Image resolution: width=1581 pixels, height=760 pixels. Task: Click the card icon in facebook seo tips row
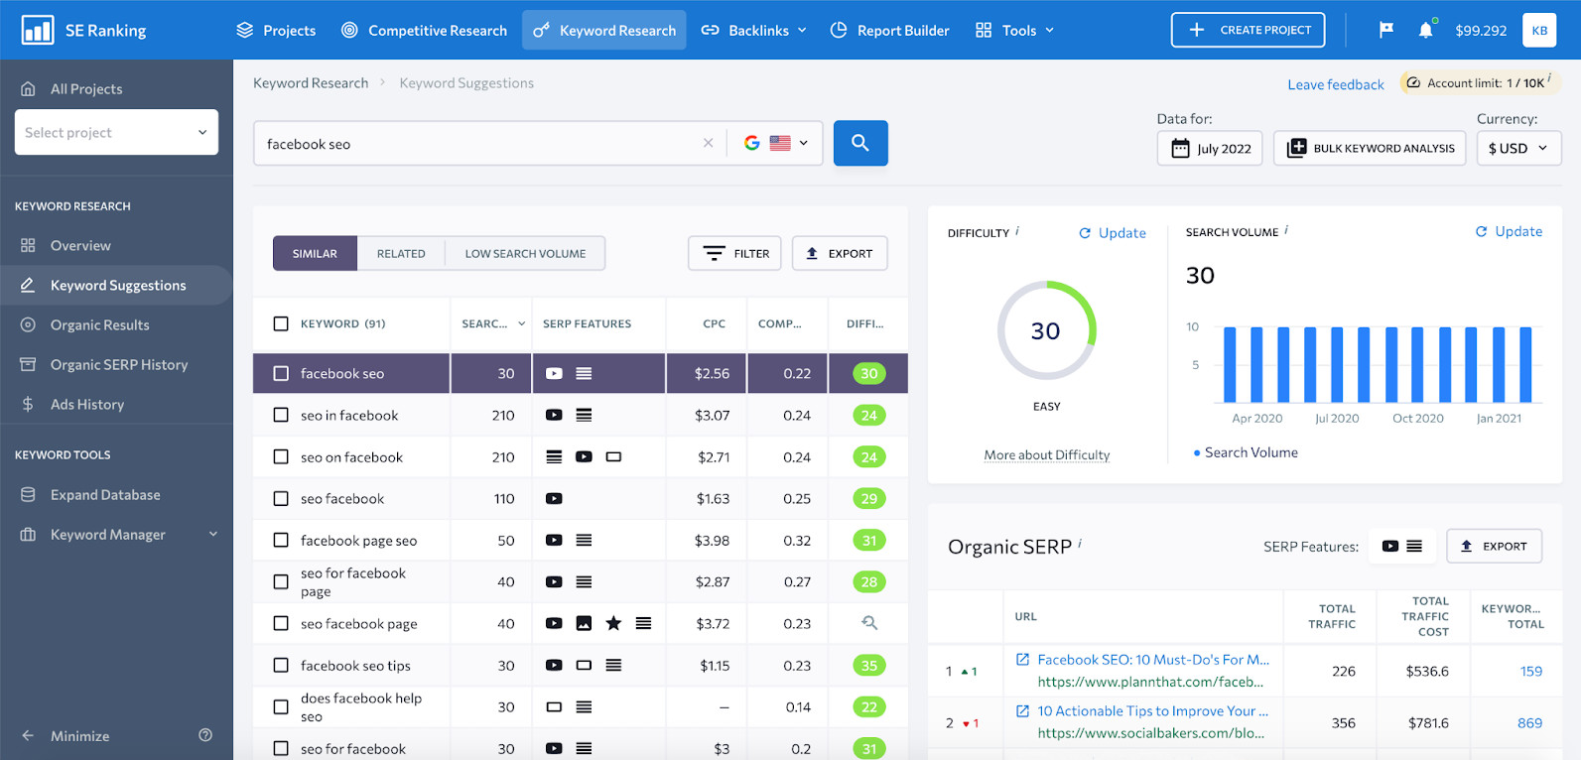point(584,666)
